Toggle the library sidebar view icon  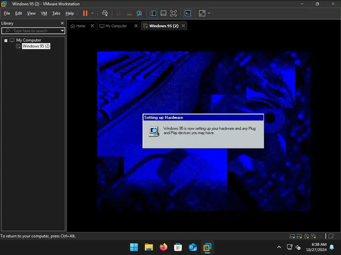[x=153, y=13]
